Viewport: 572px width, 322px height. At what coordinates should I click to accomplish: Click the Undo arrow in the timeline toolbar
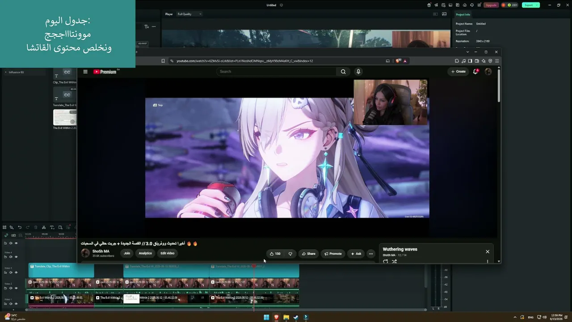click(x=20, y=227)
